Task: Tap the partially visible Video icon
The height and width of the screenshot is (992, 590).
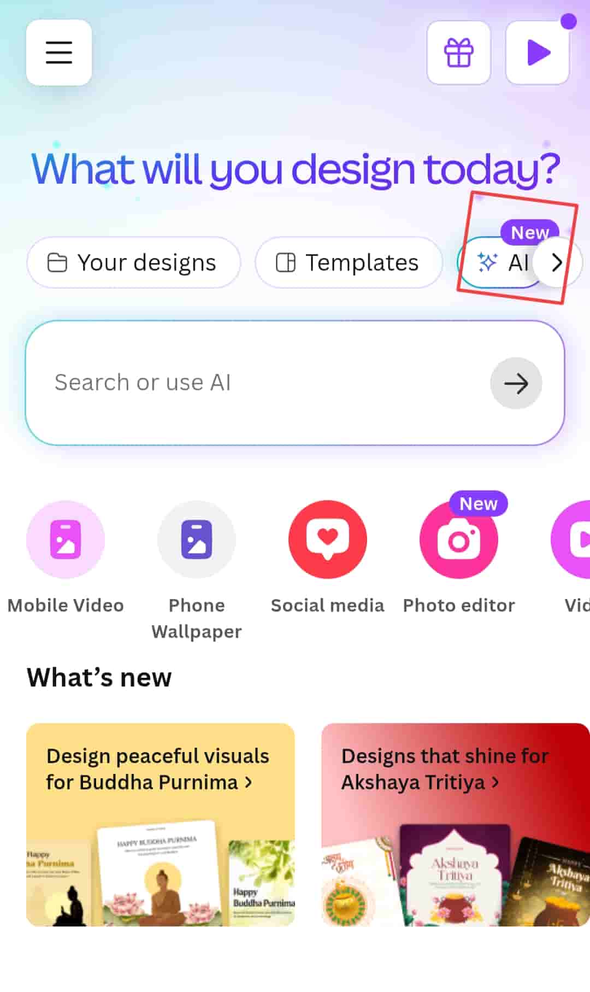Action: pyautogui.click(x=571, y=539)
